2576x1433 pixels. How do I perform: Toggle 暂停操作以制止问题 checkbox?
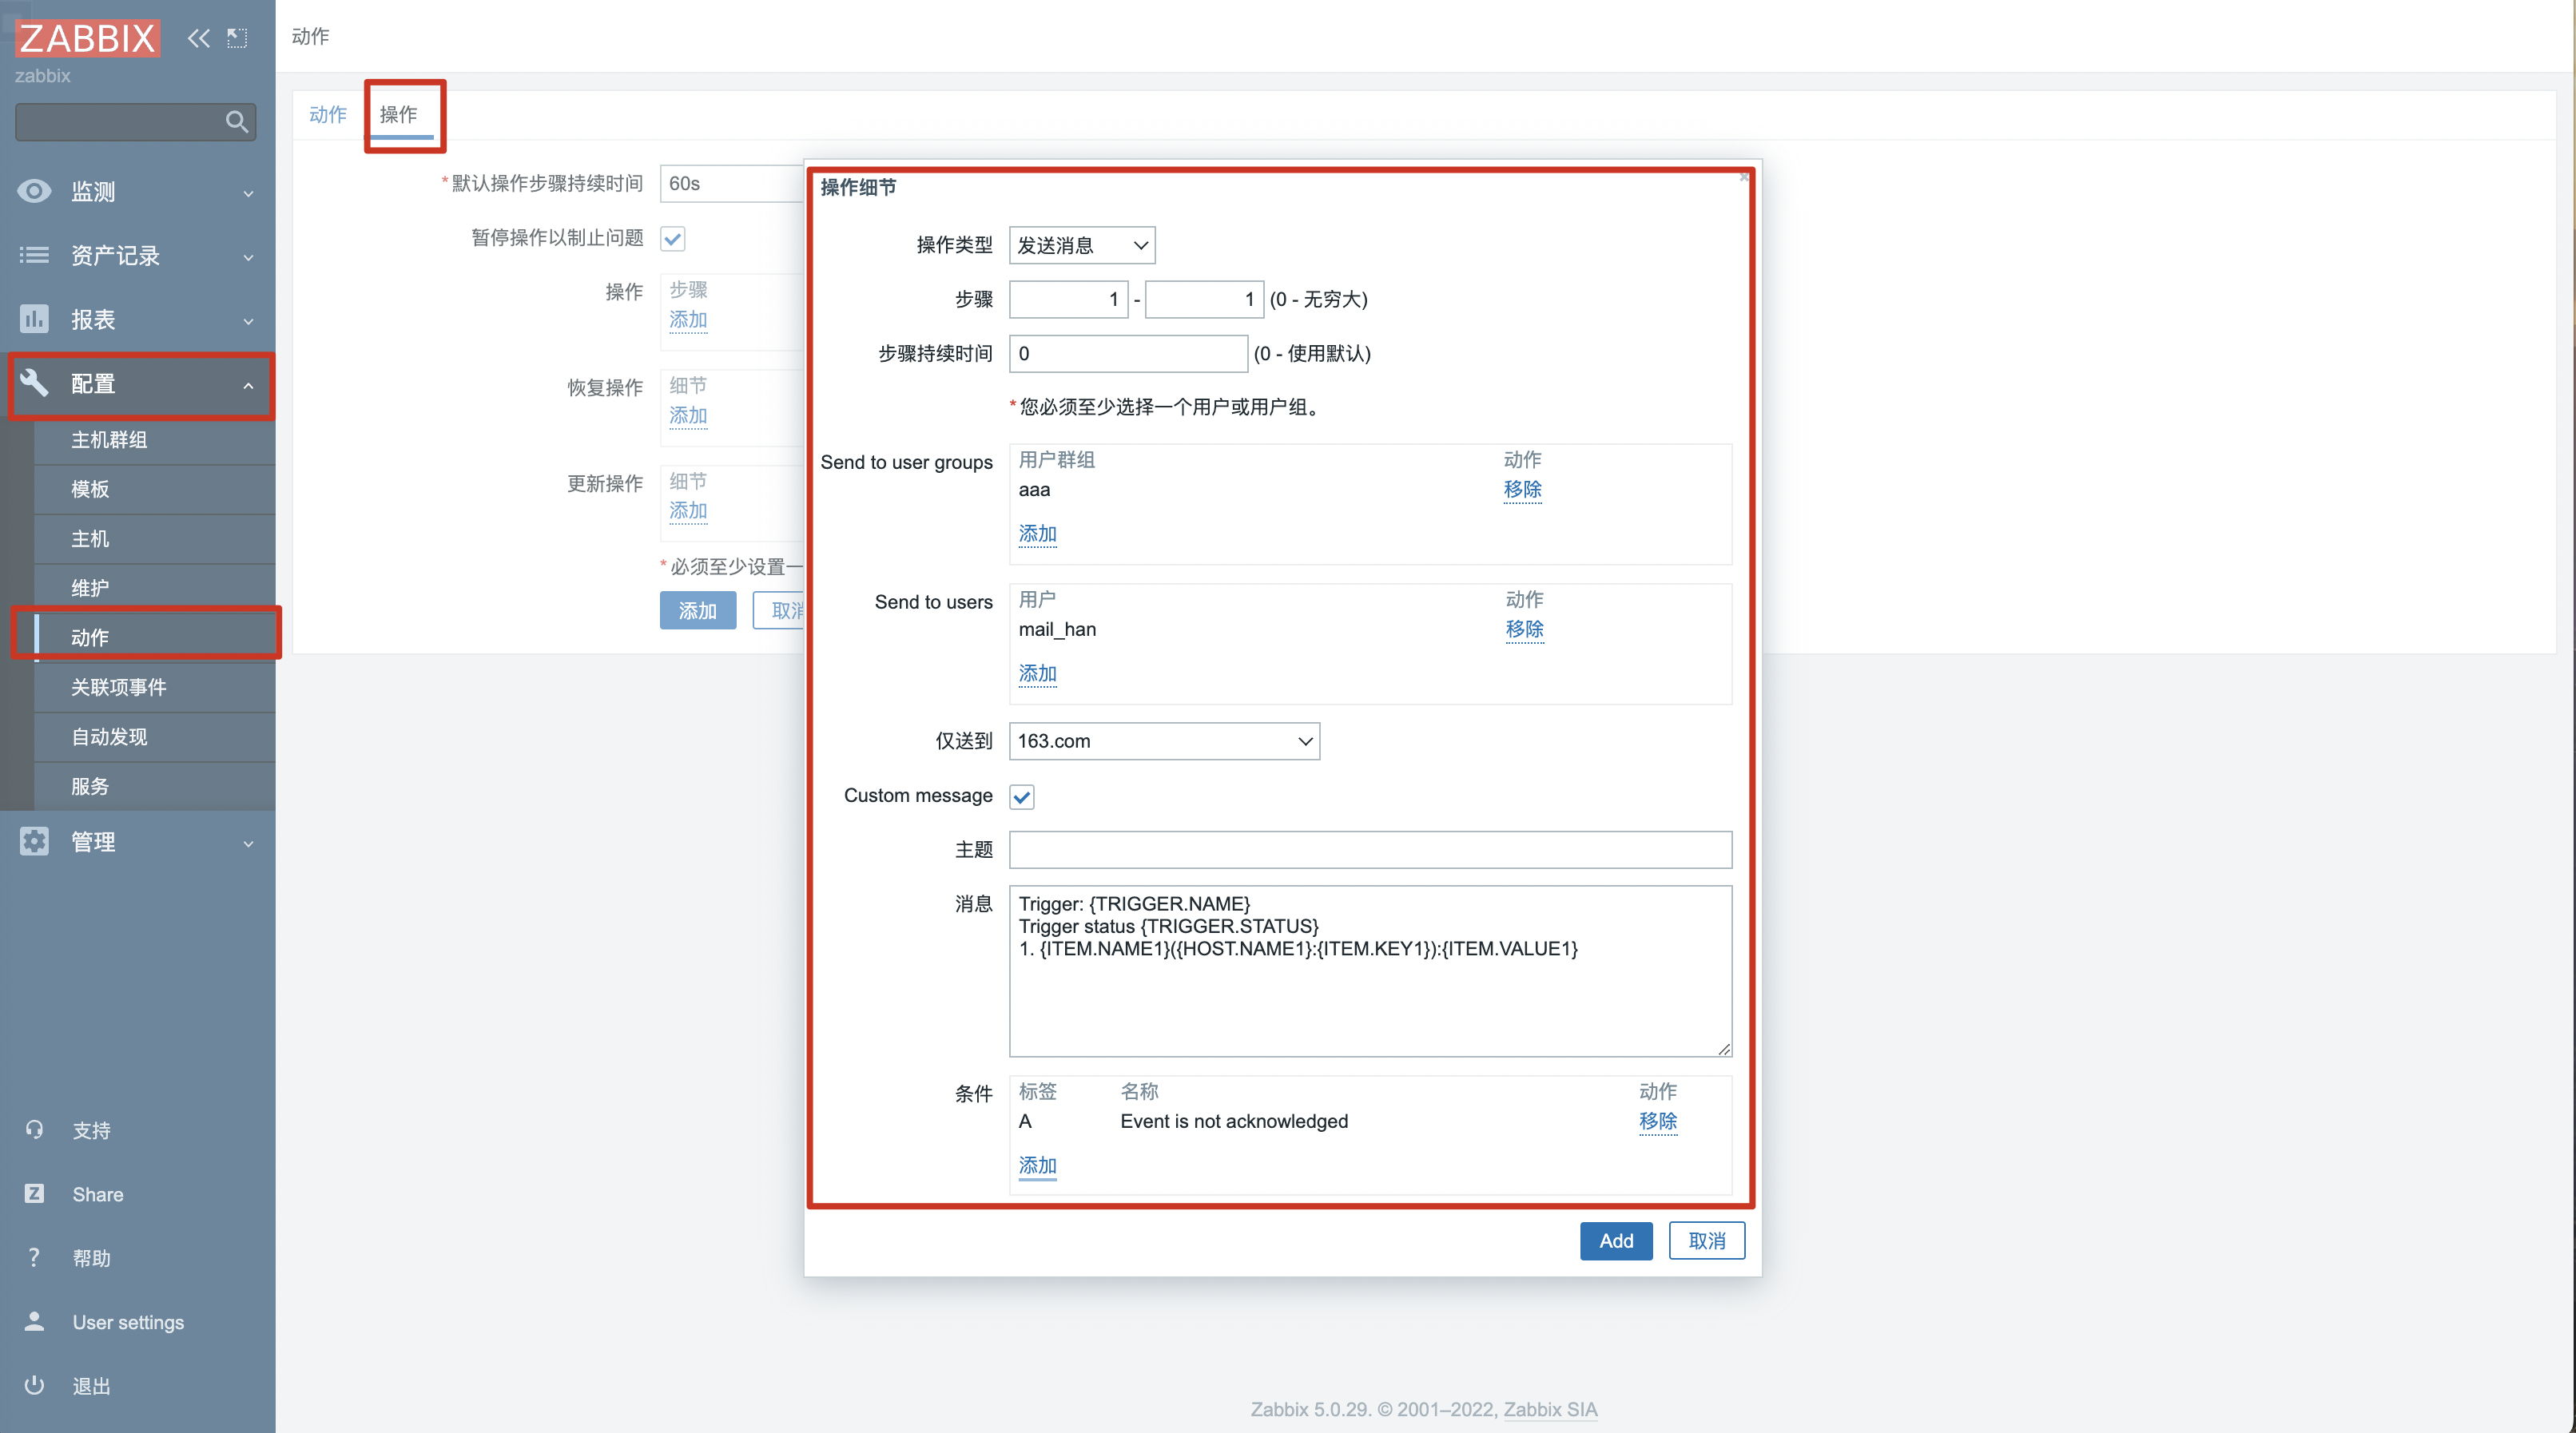click(x=673, y=238)
